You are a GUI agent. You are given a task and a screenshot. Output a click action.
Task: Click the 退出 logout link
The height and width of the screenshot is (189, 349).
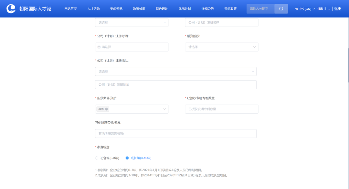[x=338, y=9]
